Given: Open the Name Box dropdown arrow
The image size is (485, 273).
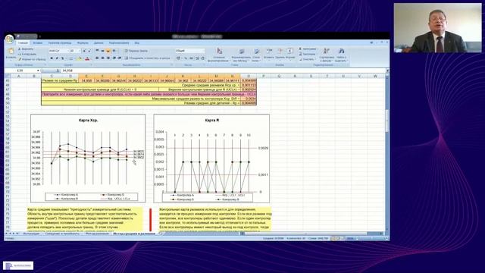Looking at the screenshot, I should (38, 71).
